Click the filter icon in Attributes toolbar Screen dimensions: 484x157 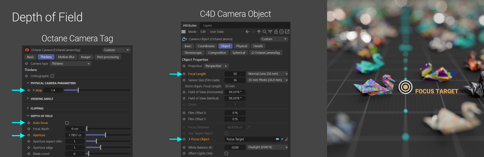(270, 32)
